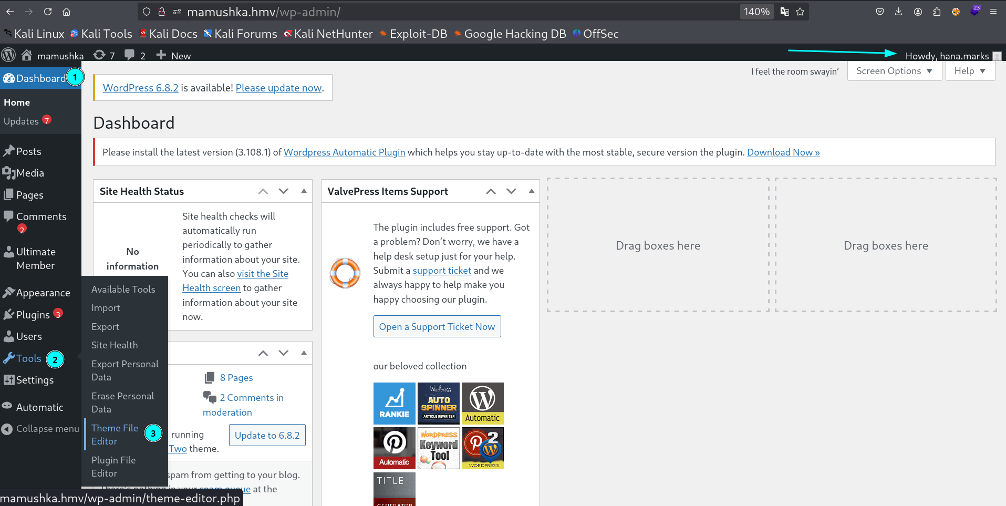Open the Pocket save icon
This screenshot has height=506, width=1006.
[880, 12]
